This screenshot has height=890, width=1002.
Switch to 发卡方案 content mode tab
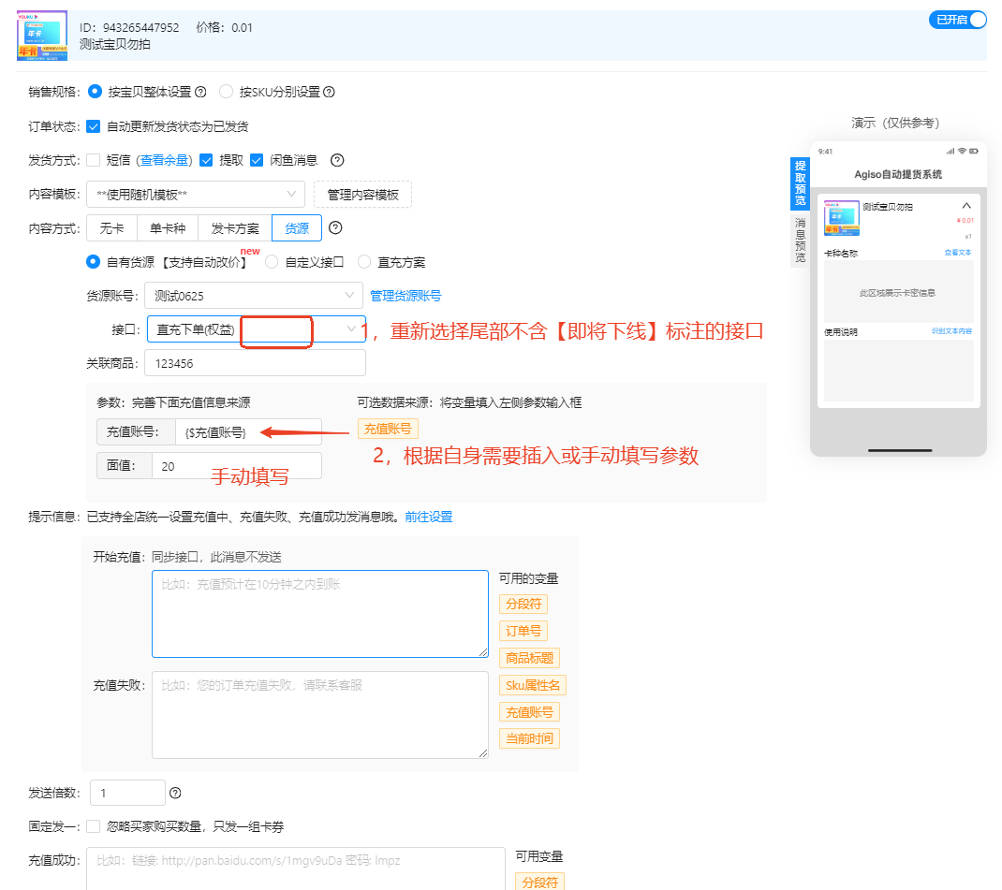pyautogui.click(x=234, y=228)
